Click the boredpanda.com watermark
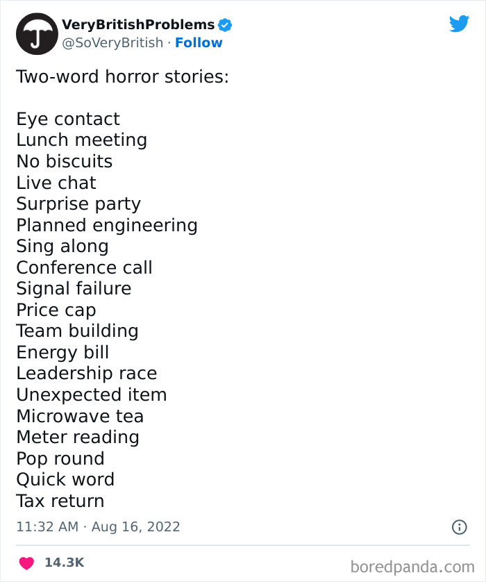The image size is (486, 582). pyautogui.click(x=412, y=566)
